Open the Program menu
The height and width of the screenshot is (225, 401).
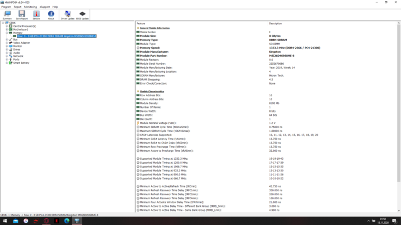pyautogui.click(x=6, y=7)
